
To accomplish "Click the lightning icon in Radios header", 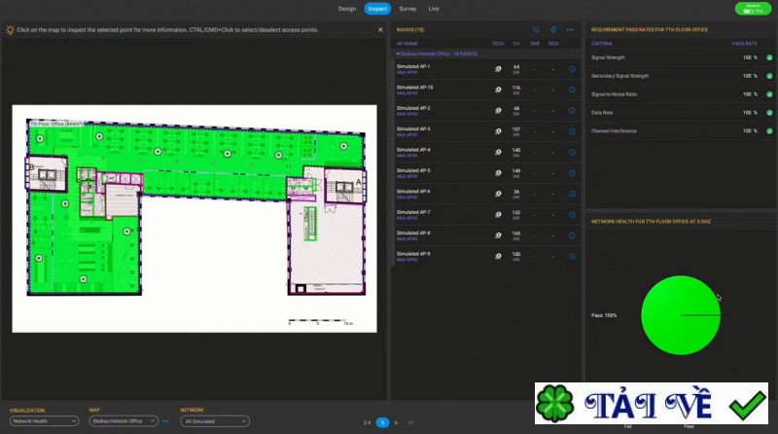I will [x=553, y=30].
